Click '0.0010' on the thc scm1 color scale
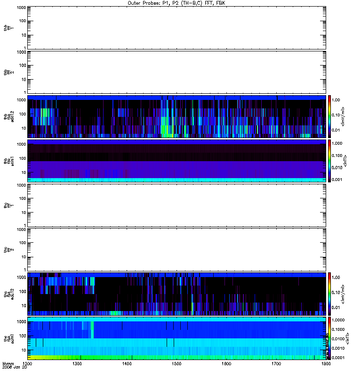Image resolution: width=353 pixels, height=377 pixels. (x=338, y=348)
